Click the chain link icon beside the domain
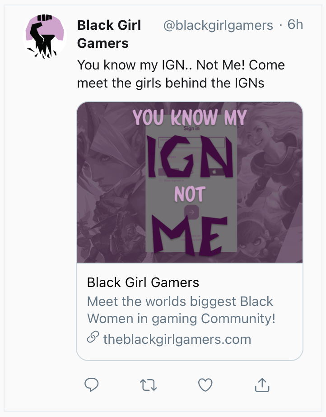 point(93,337)
